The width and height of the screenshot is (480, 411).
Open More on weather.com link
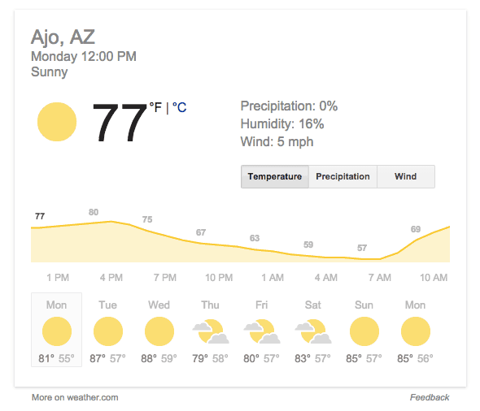pyautogui.click(x=75, y=397)
